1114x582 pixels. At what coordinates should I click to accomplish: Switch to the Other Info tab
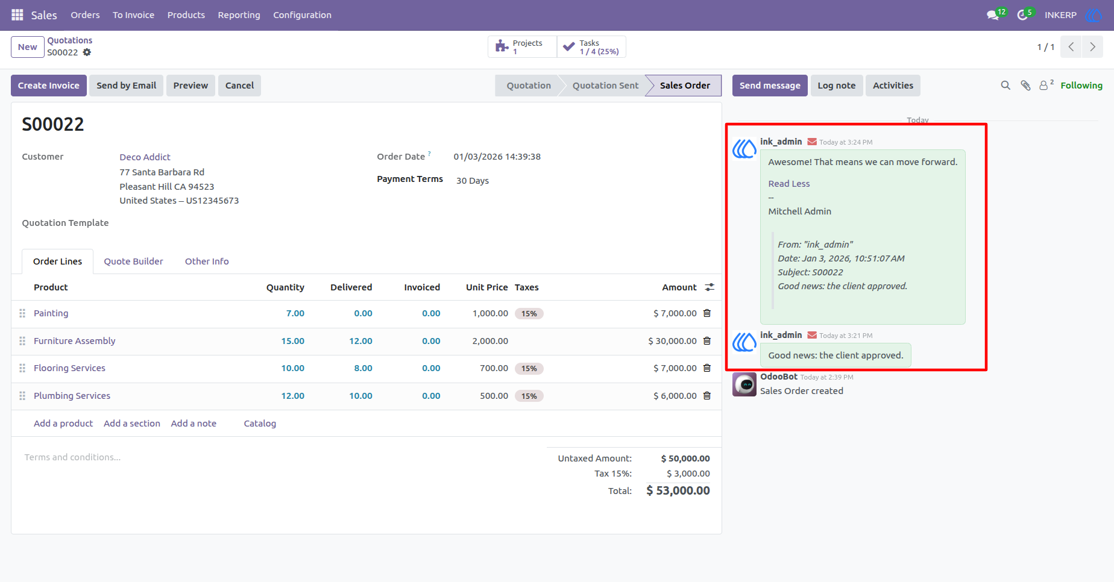(x=207, y=261)
